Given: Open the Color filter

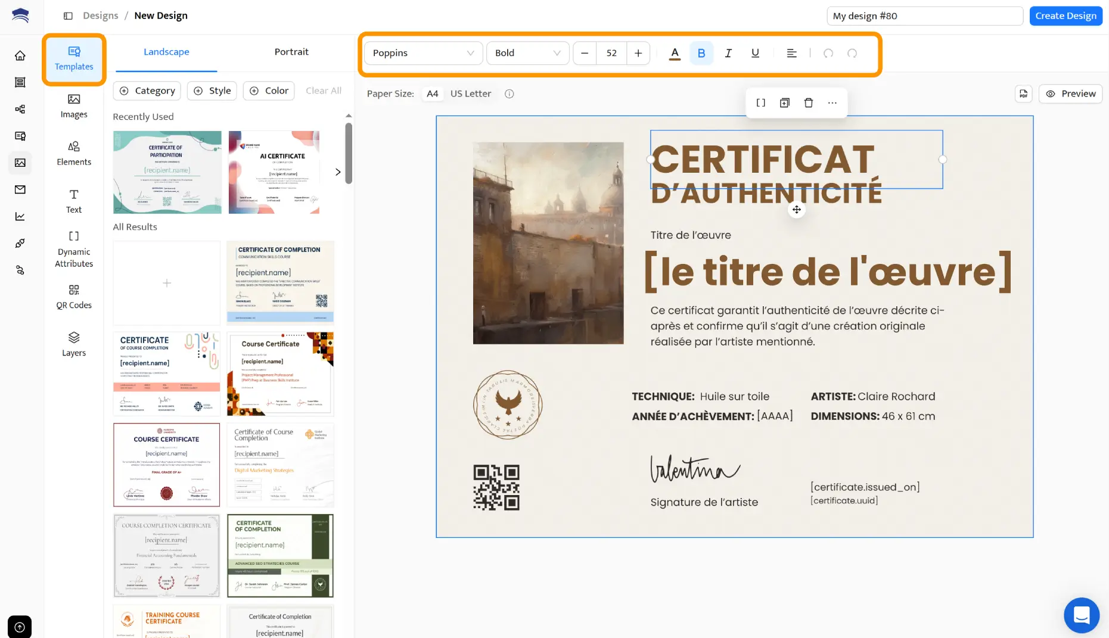Looking at the screenshot, I should tap(269, 91).
